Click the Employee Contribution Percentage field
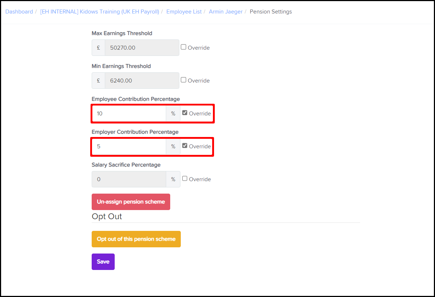The width and height of the screenshot is (435, 297). pos(129,114)
